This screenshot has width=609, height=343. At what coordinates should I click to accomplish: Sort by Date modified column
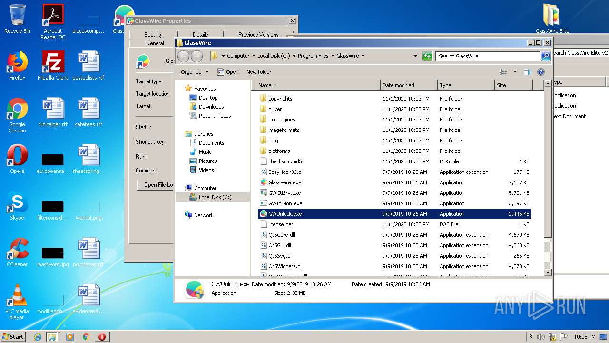pyautogui.click(x=409, y=85)
